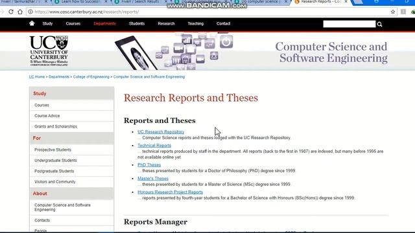Follow the College of Engineering breadcrumb link
Image resolution: width=415 pixels, height=233 pixels.
[x=91, y=77]
